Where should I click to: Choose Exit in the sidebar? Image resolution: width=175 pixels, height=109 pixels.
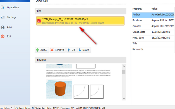[9, 36]
